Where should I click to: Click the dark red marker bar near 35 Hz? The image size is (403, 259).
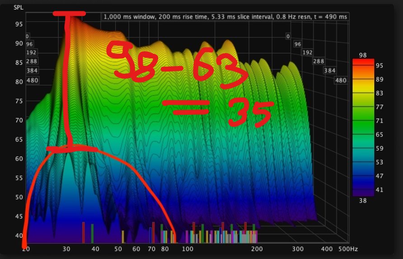coord(84,231)
